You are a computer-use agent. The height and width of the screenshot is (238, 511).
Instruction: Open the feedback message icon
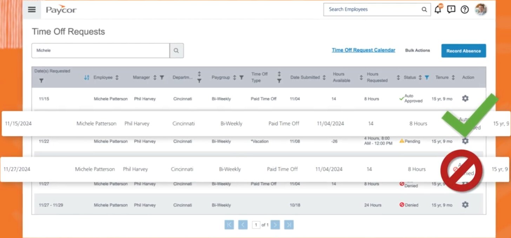coord(451,10)
